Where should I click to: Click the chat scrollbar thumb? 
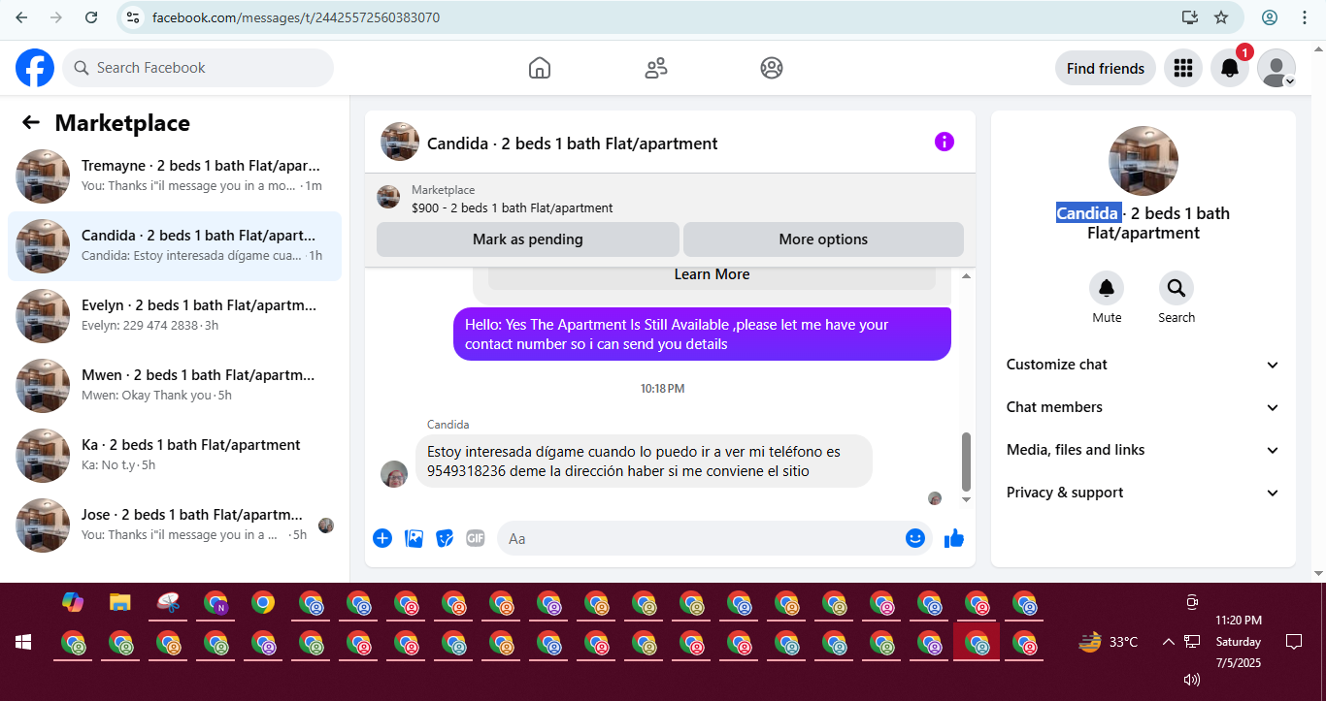click(x=966, y=462)
